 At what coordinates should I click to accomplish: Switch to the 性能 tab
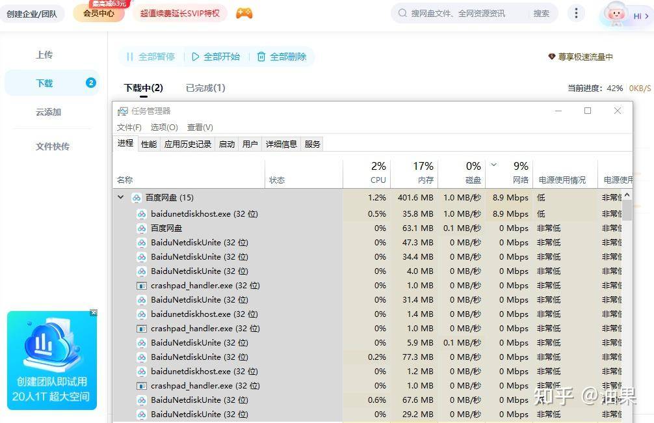pyautogui.click(x=149, y=144)
